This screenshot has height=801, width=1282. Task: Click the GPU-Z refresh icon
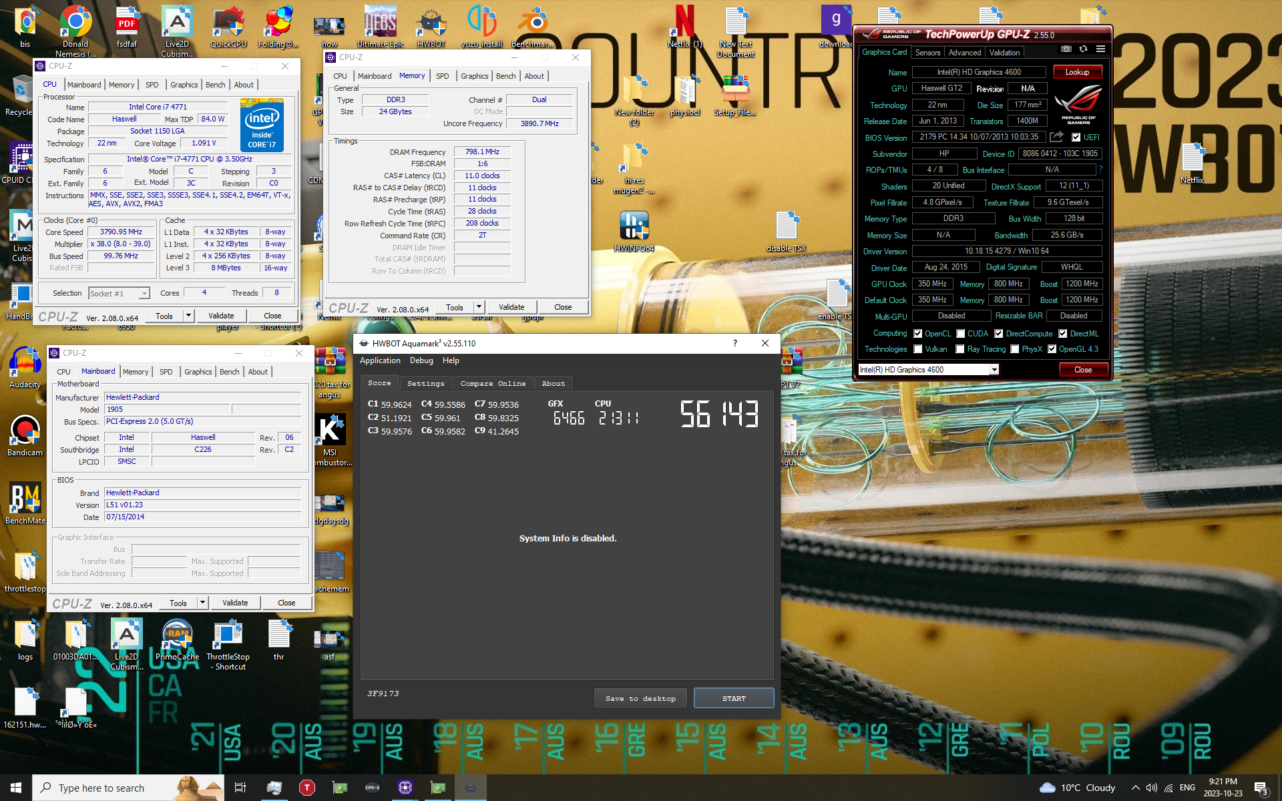click(1083, 49)
